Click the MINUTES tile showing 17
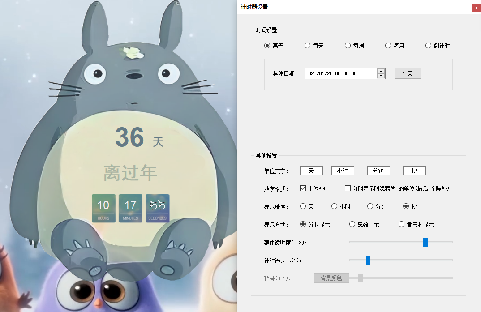Viewport: 481px width, 312px height. tap(130, 208)
